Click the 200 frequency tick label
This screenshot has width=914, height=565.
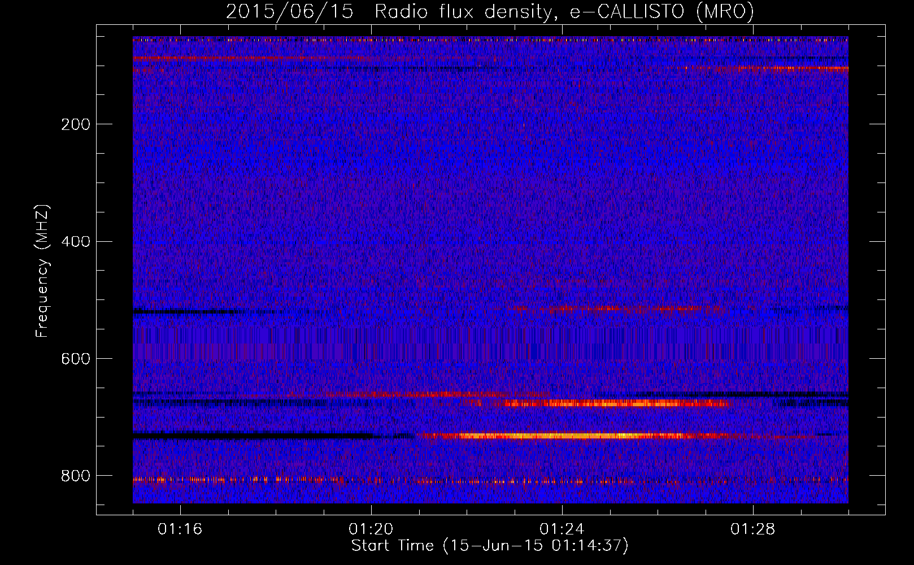point(76,124)
